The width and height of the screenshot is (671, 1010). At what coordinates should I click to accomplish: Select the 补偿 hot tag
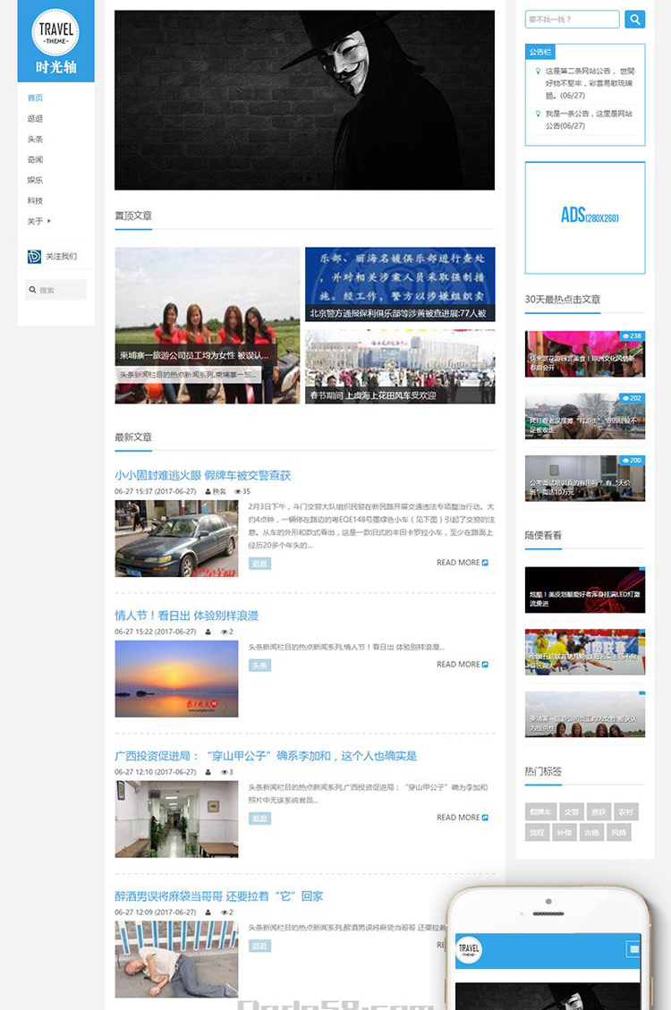565,832
